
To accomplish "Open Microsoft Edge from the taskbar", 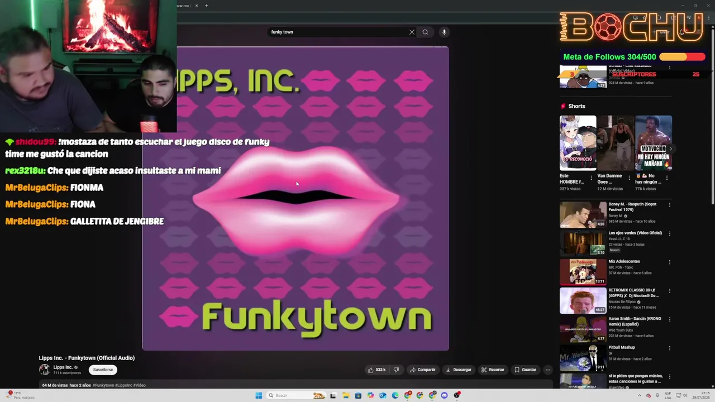I will pos(395,395).
